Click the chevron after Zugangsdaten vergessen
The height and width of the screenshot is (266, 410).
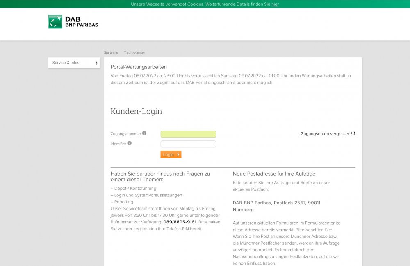355,133
